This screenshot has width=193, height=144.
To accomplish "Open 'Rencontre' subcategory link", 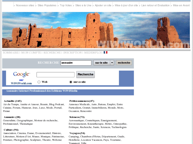I will click(86, 111).
